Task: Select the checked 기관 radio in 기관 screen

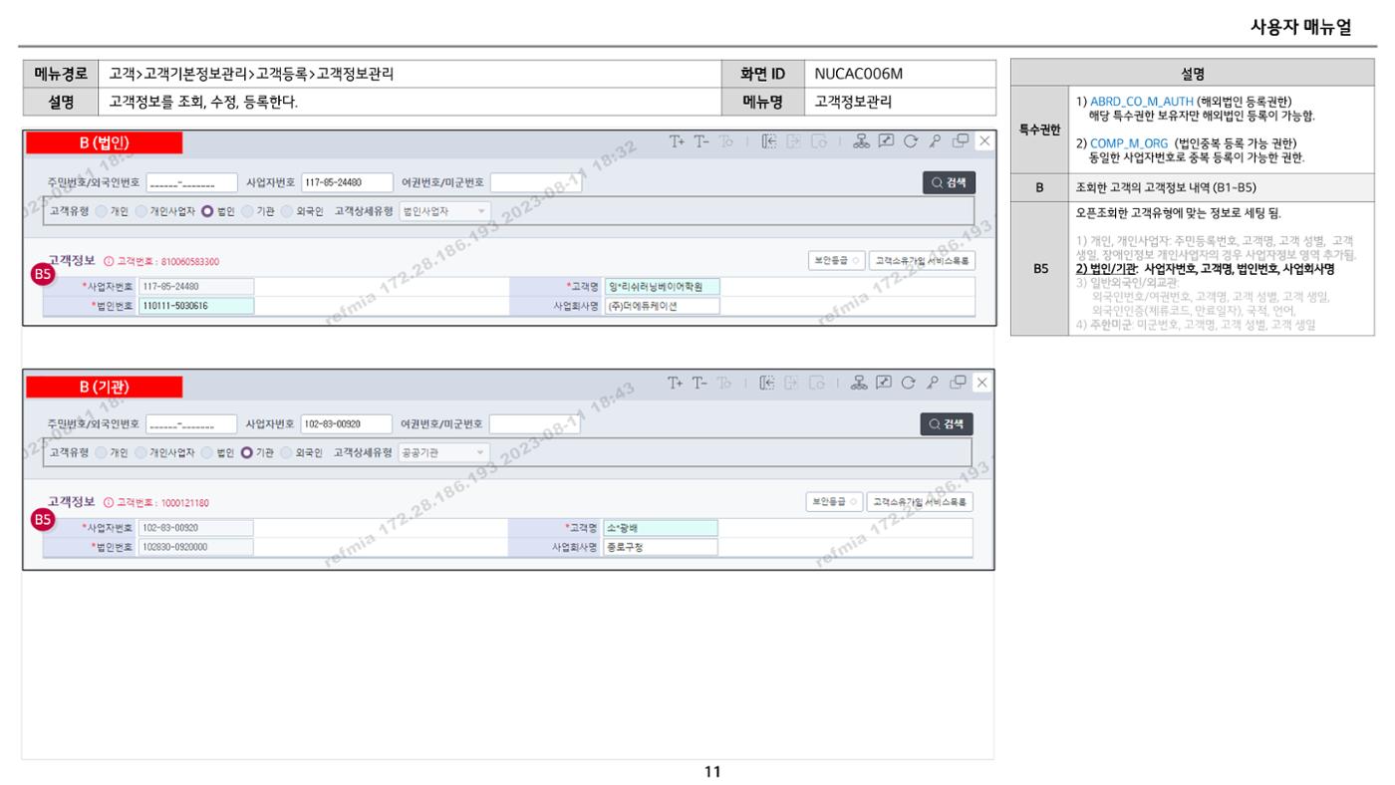Action: coord(246,452)
